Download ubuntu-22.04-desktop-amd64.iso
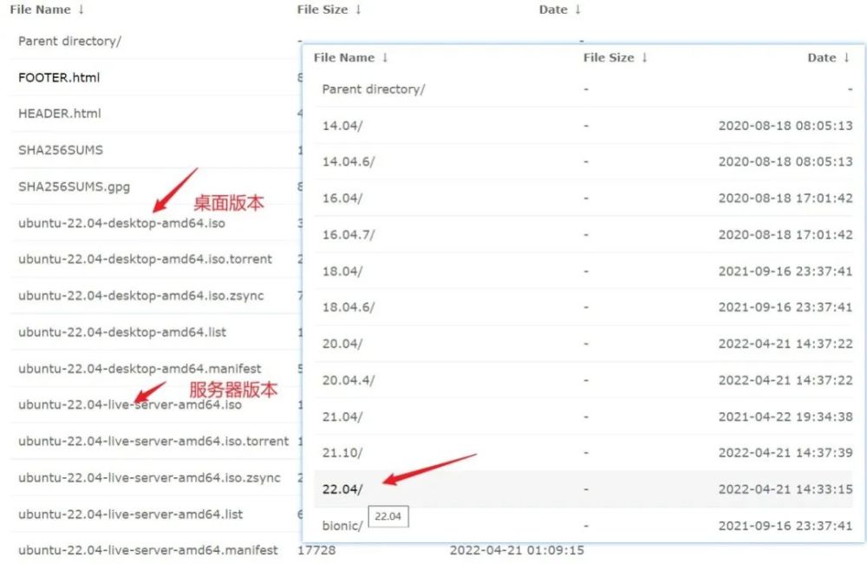Viewport: 867px width, 564px height. 121,223
